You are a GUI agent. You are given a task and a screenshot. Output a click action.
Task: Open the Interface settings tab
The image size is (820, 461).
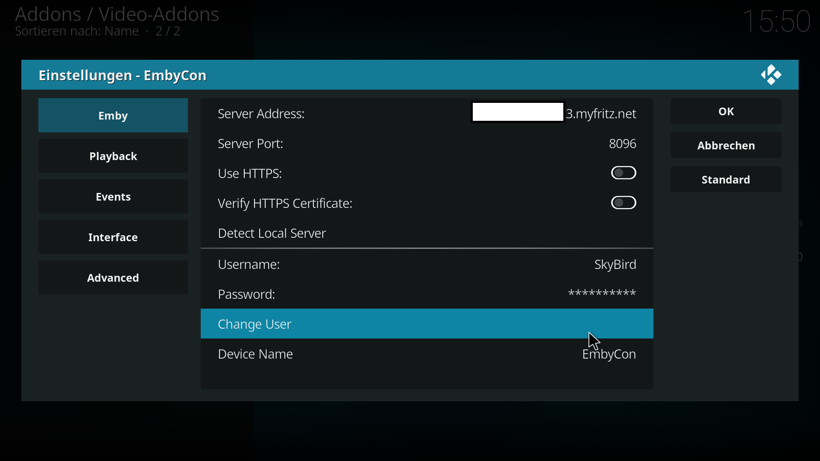pos(113,237)
